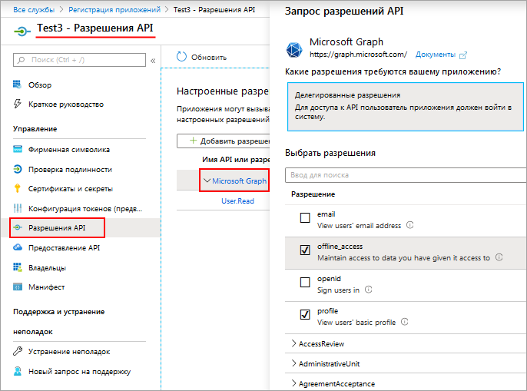Click the Обзор sidebar icon

tap(18, 84)
